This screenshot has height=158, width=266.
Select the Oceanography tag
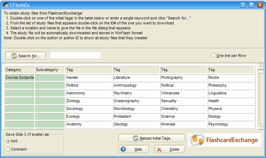coord(136,101)
